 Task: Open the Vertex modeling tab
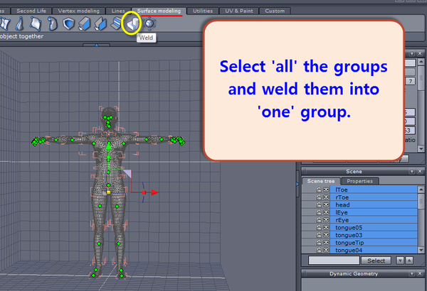pyautogui.click(x=79, y=11)
